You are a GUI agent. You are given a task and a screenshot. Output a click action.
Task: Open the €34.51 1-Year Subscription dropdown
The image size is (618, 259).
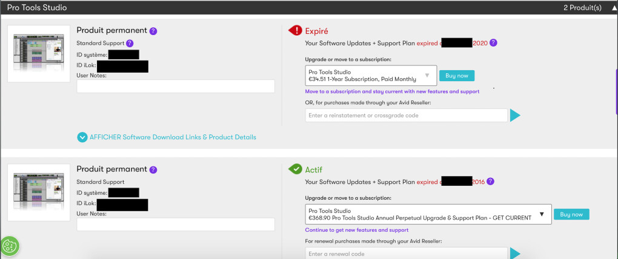[371, 76]
